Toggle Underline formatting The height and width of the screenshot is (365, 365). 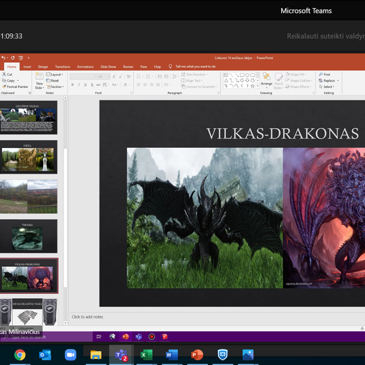tap(85, 84)
